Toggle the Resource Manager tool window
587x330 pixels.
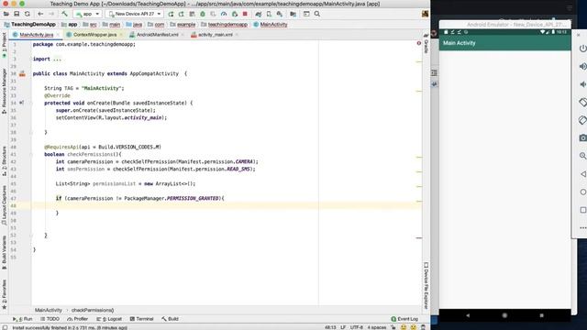(x=4, y=91)
